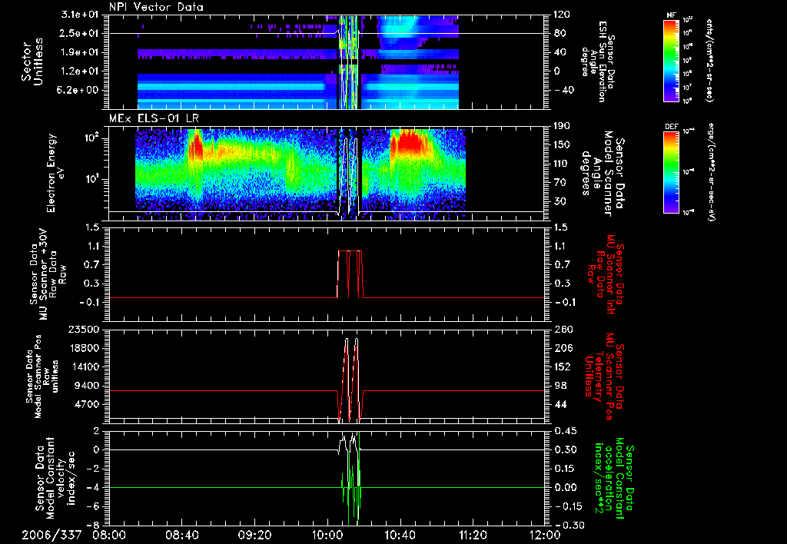Select the 'Sector Unitless' axis label
This screenshot has width=787, height=544.
(32, 61)
